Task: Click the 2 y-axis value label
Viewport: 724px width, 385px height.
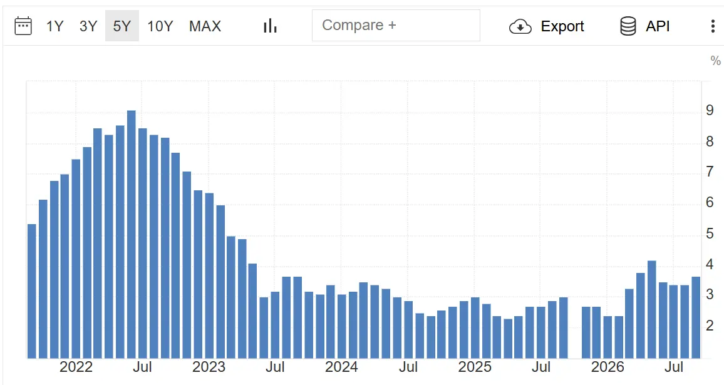Action: tap(710, 326)
